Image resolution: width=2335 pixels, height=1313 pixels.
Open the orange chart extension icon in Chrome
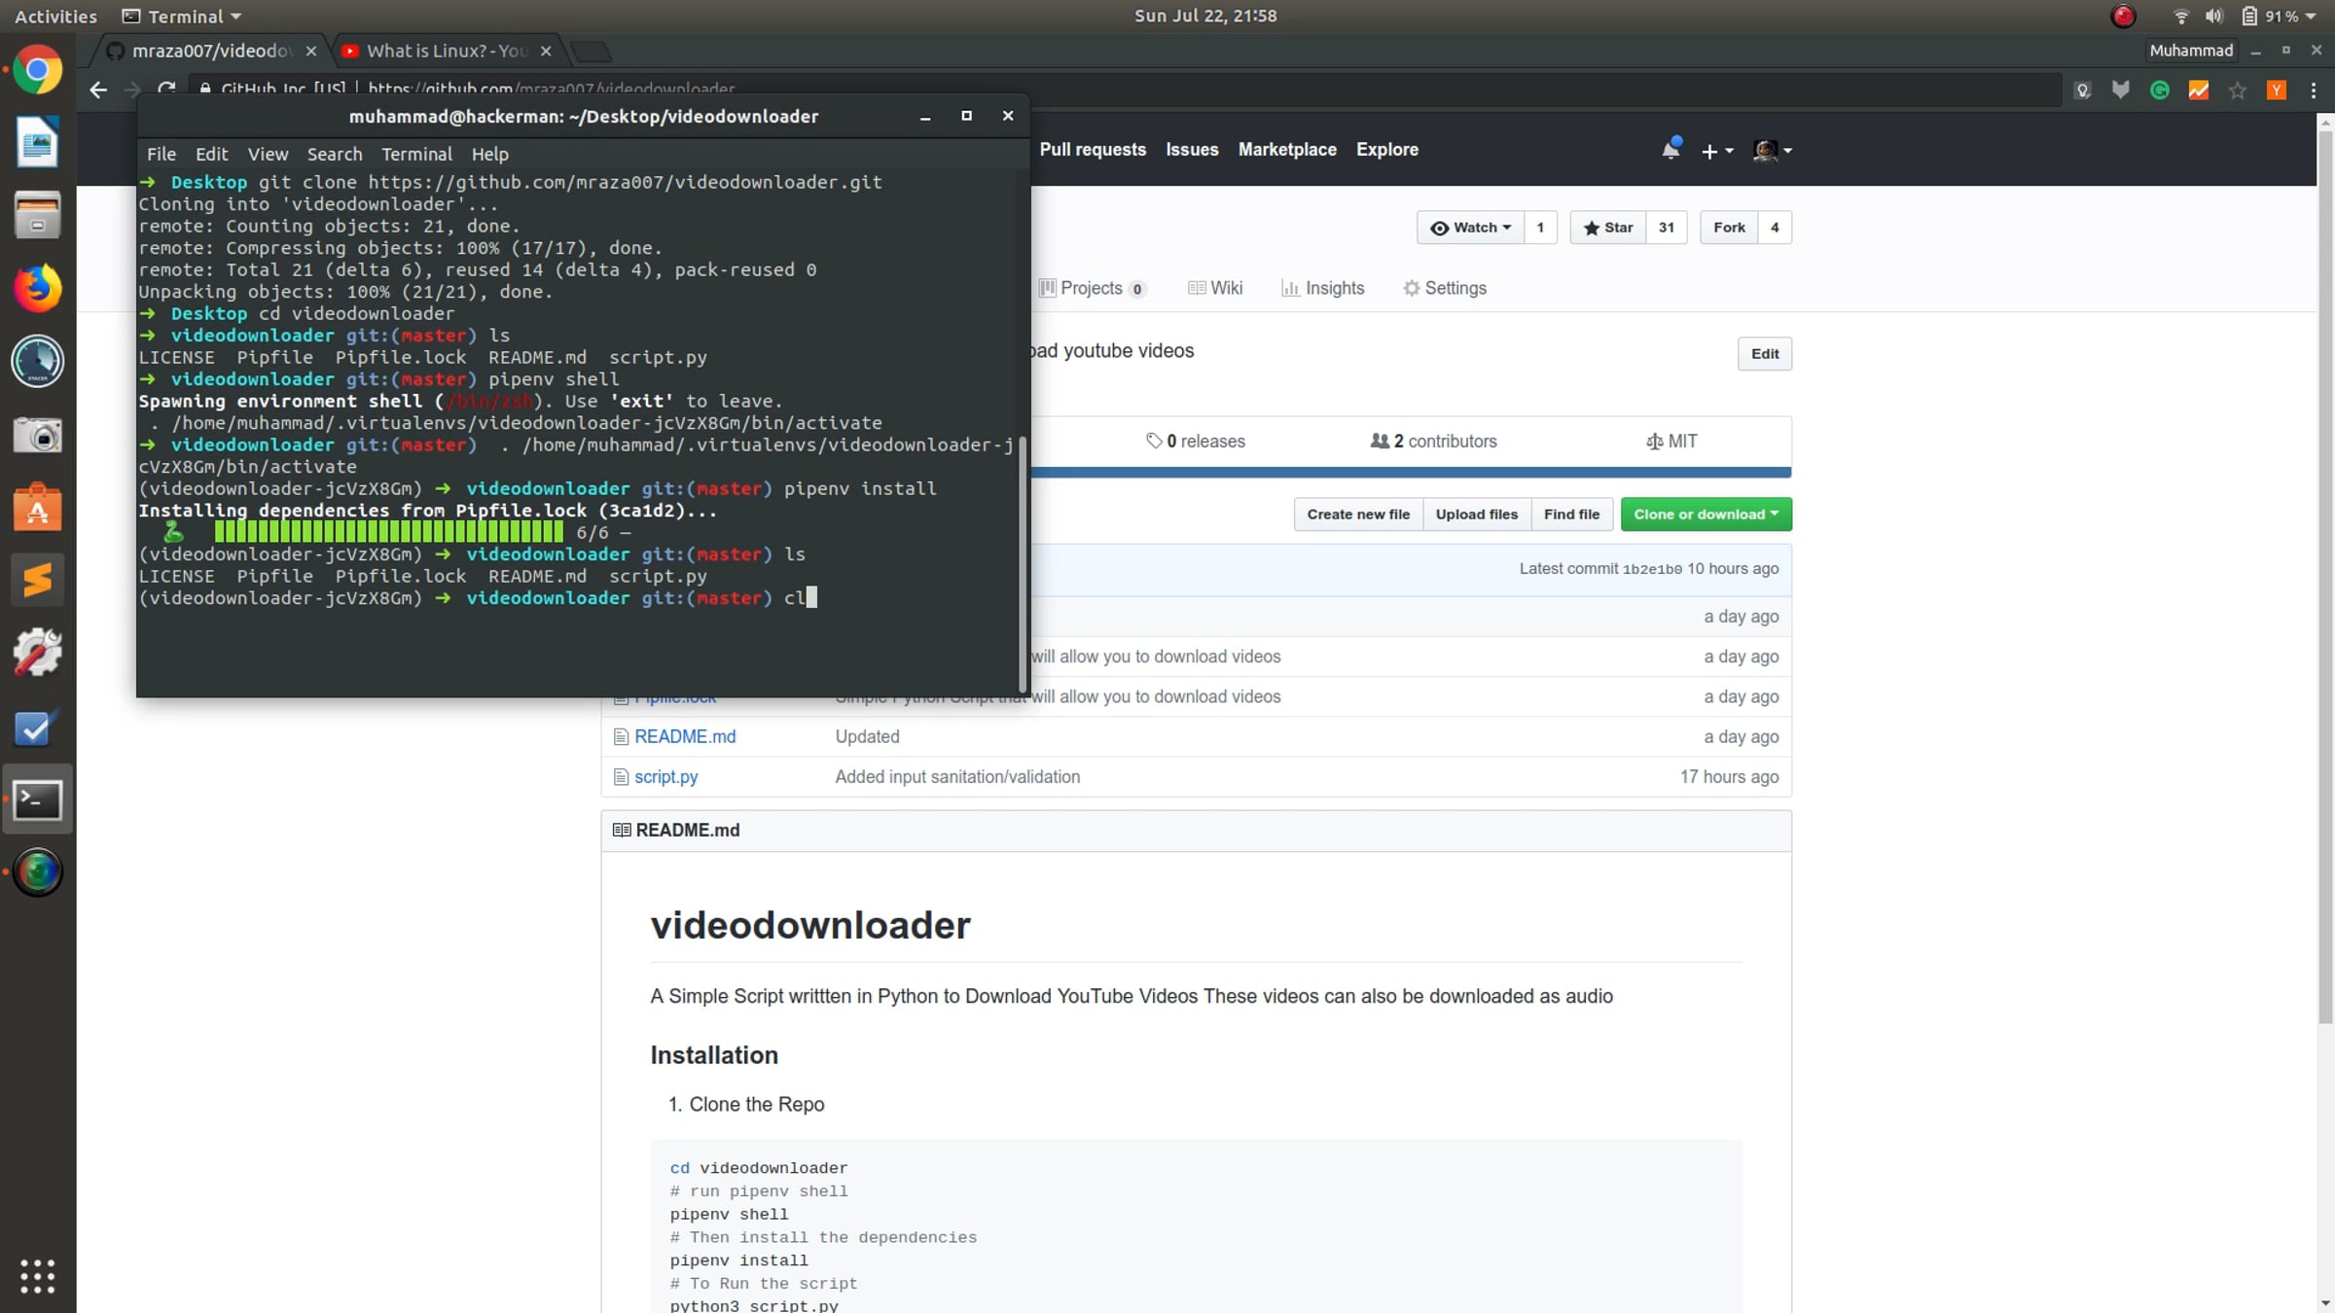pyautogui.click(x=2199, y=90)
